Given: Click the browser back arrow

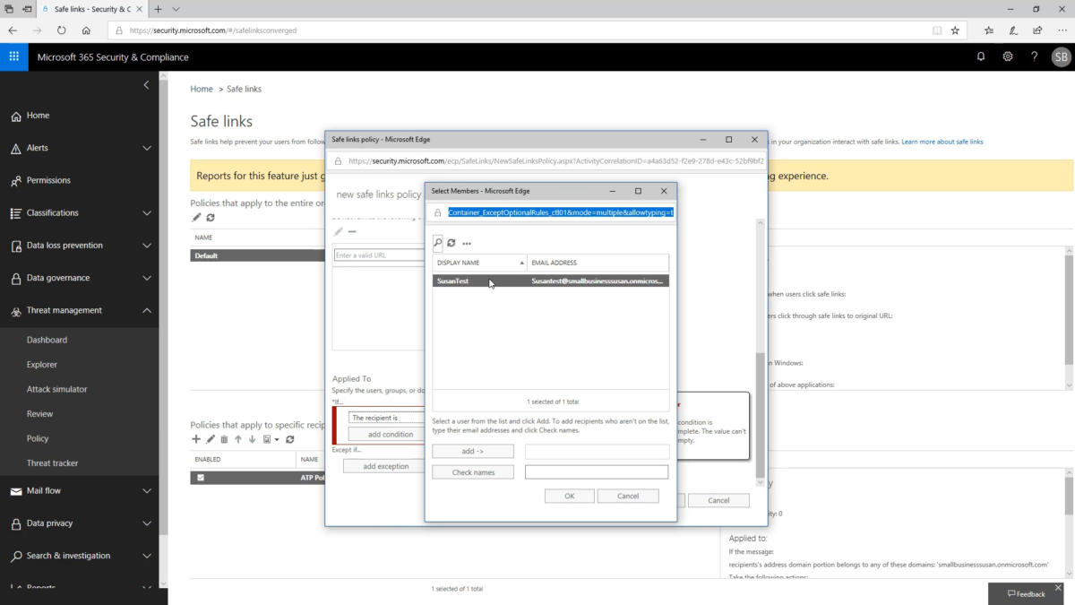Looking at the screenshot, I should [x=13, y=30].
